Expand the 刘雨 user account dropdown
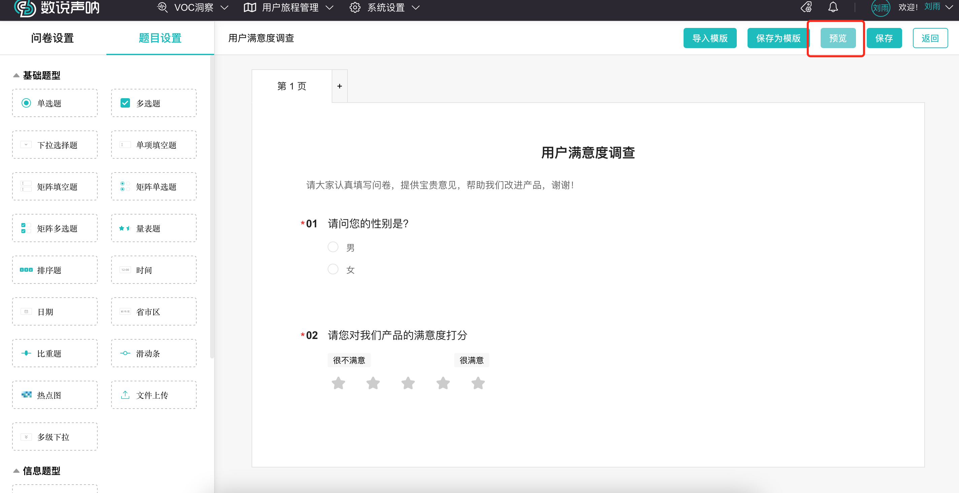Image resolution: width=959 pixels, height=493 pixels. (949, 7)
